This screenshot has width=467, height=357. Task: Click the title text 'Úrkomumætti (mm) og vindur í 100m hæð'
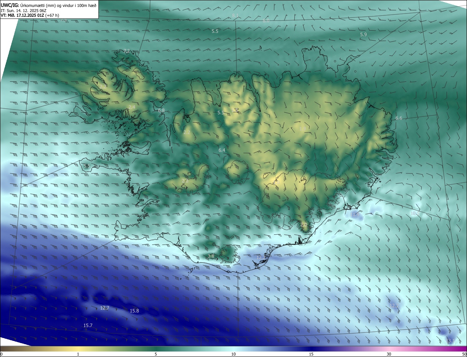click(x=58, y=5)
